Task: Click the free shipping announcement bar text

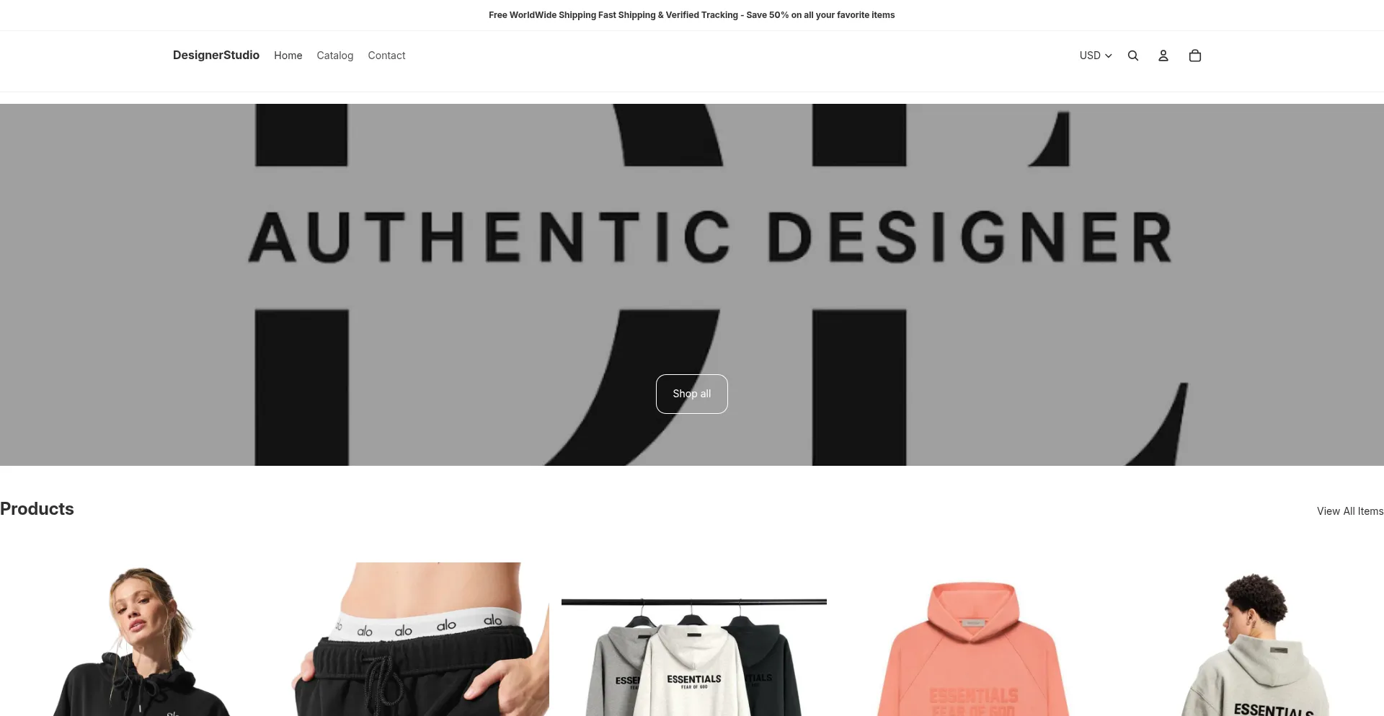Action: (x=692, y=15)
